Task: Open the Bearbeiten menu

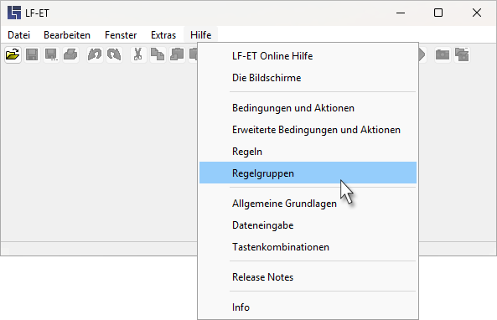Action: [67, 35]
